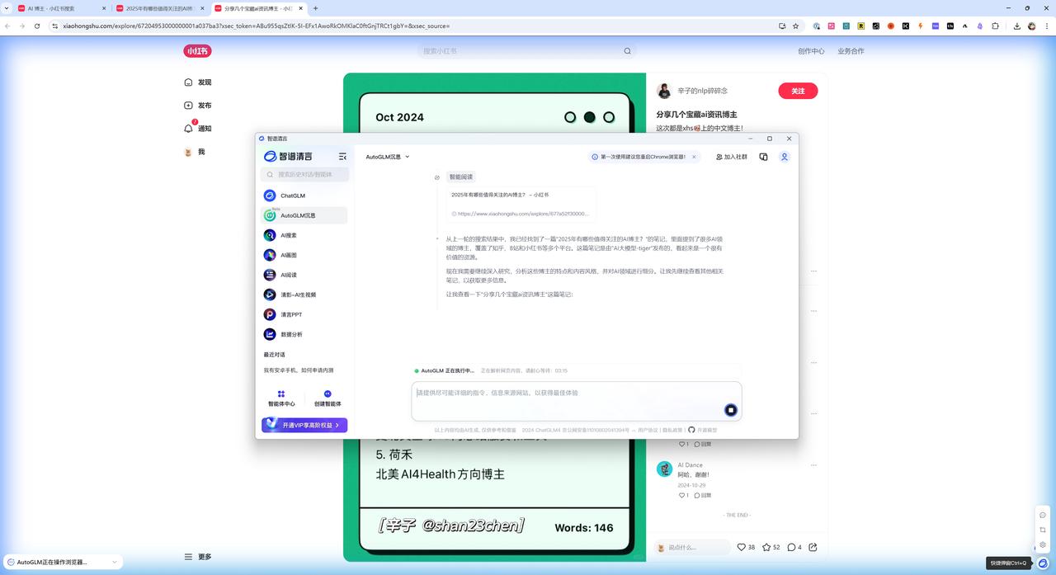Open the browser extensions puzzle icon
Screen dimensions: 1056x575
[x=995, y=26]
